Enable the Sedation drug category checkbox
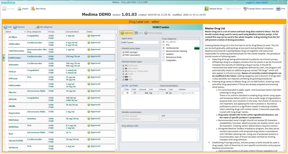 pyautogui.click(x=163, y=54)
